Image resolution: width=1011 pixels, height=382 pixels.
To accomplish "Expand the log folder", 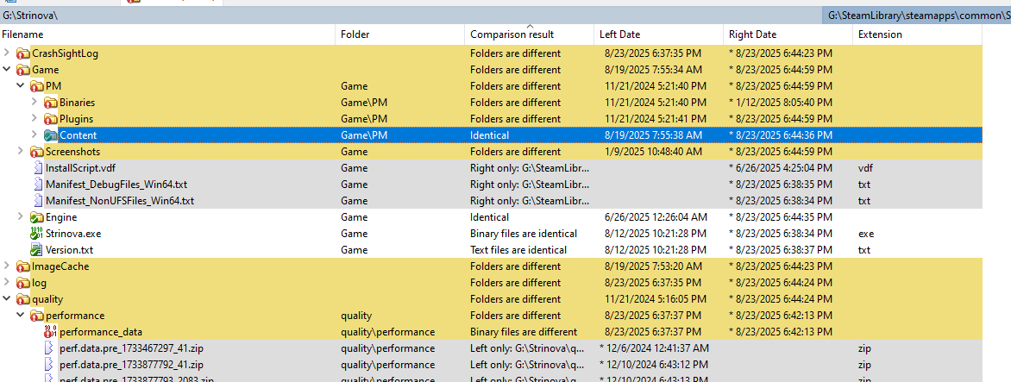I will click(x=7, y=282).
